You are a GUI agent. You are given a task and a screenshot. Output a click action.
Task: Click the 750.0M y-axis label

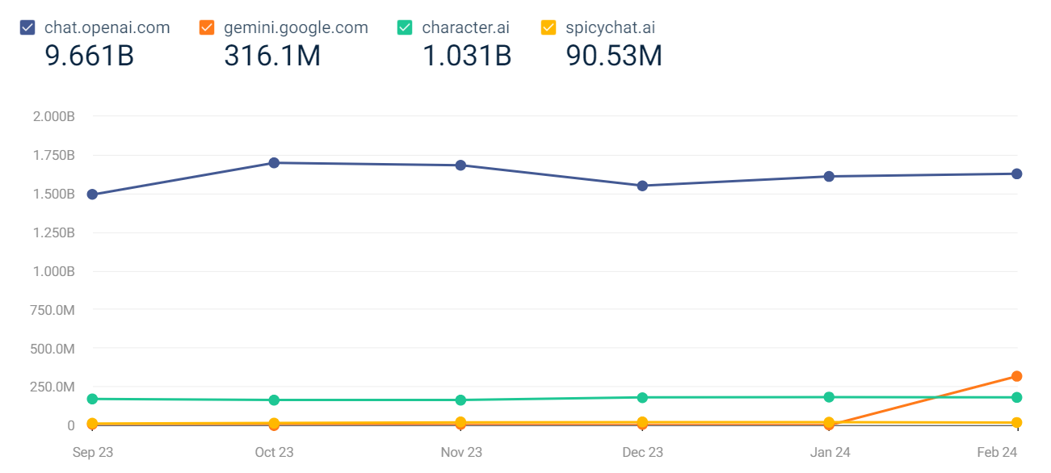point(53,310)
